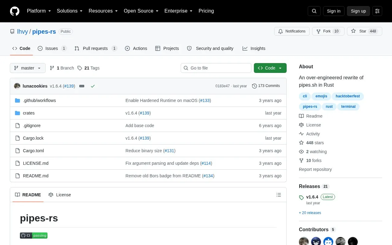Image resolution: width=392 pixels, height=245 pixels.
Task: Select the rust topic tag
Action: pyautogui.click(x=329, y=107)
